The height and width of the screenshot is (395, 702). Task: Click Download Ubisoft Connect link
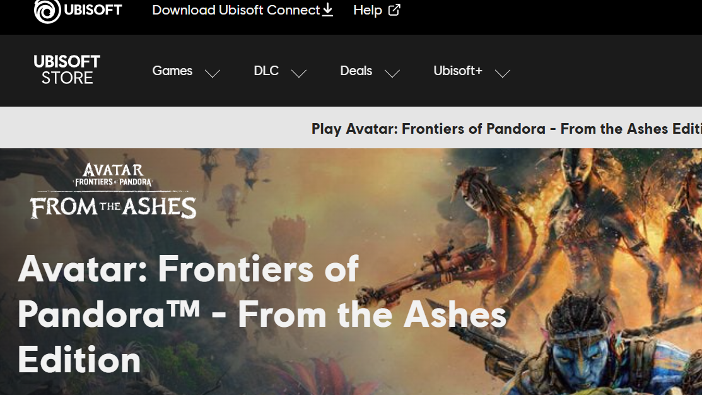(x=236, y=10)
